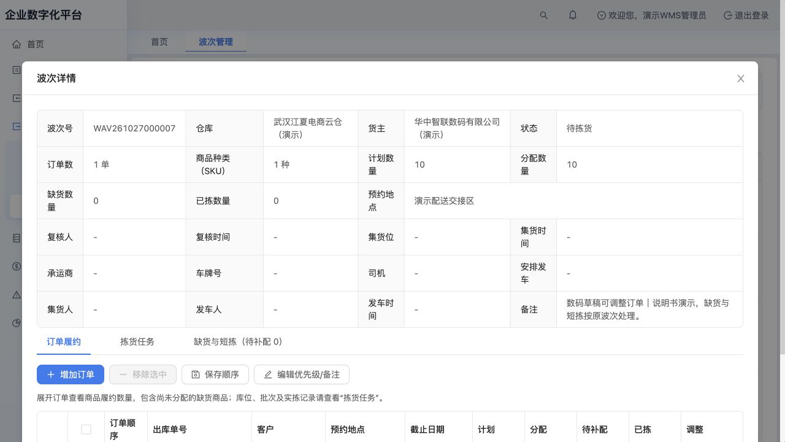Click the warehouse value 武汉江夏电商云仓（演示）
The image size is (785, 442).
pyautogui.click(x=308, y=128)
